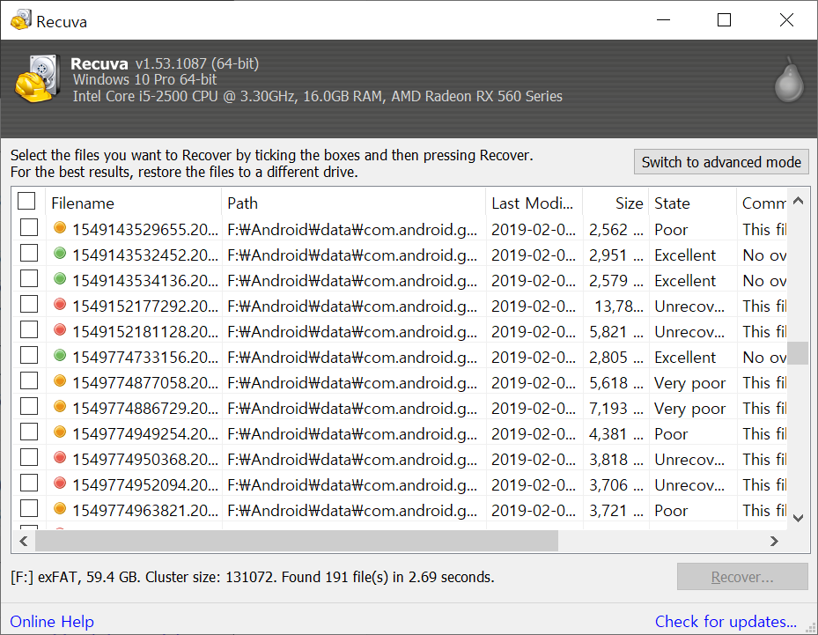Click red status dot for 1549774950368 file

(60, 457)
